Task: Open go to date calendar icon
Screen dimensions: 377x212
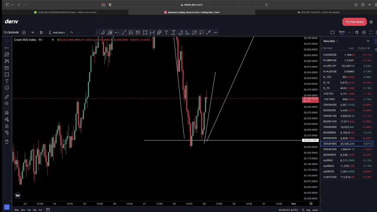Action: pos(48,210)
